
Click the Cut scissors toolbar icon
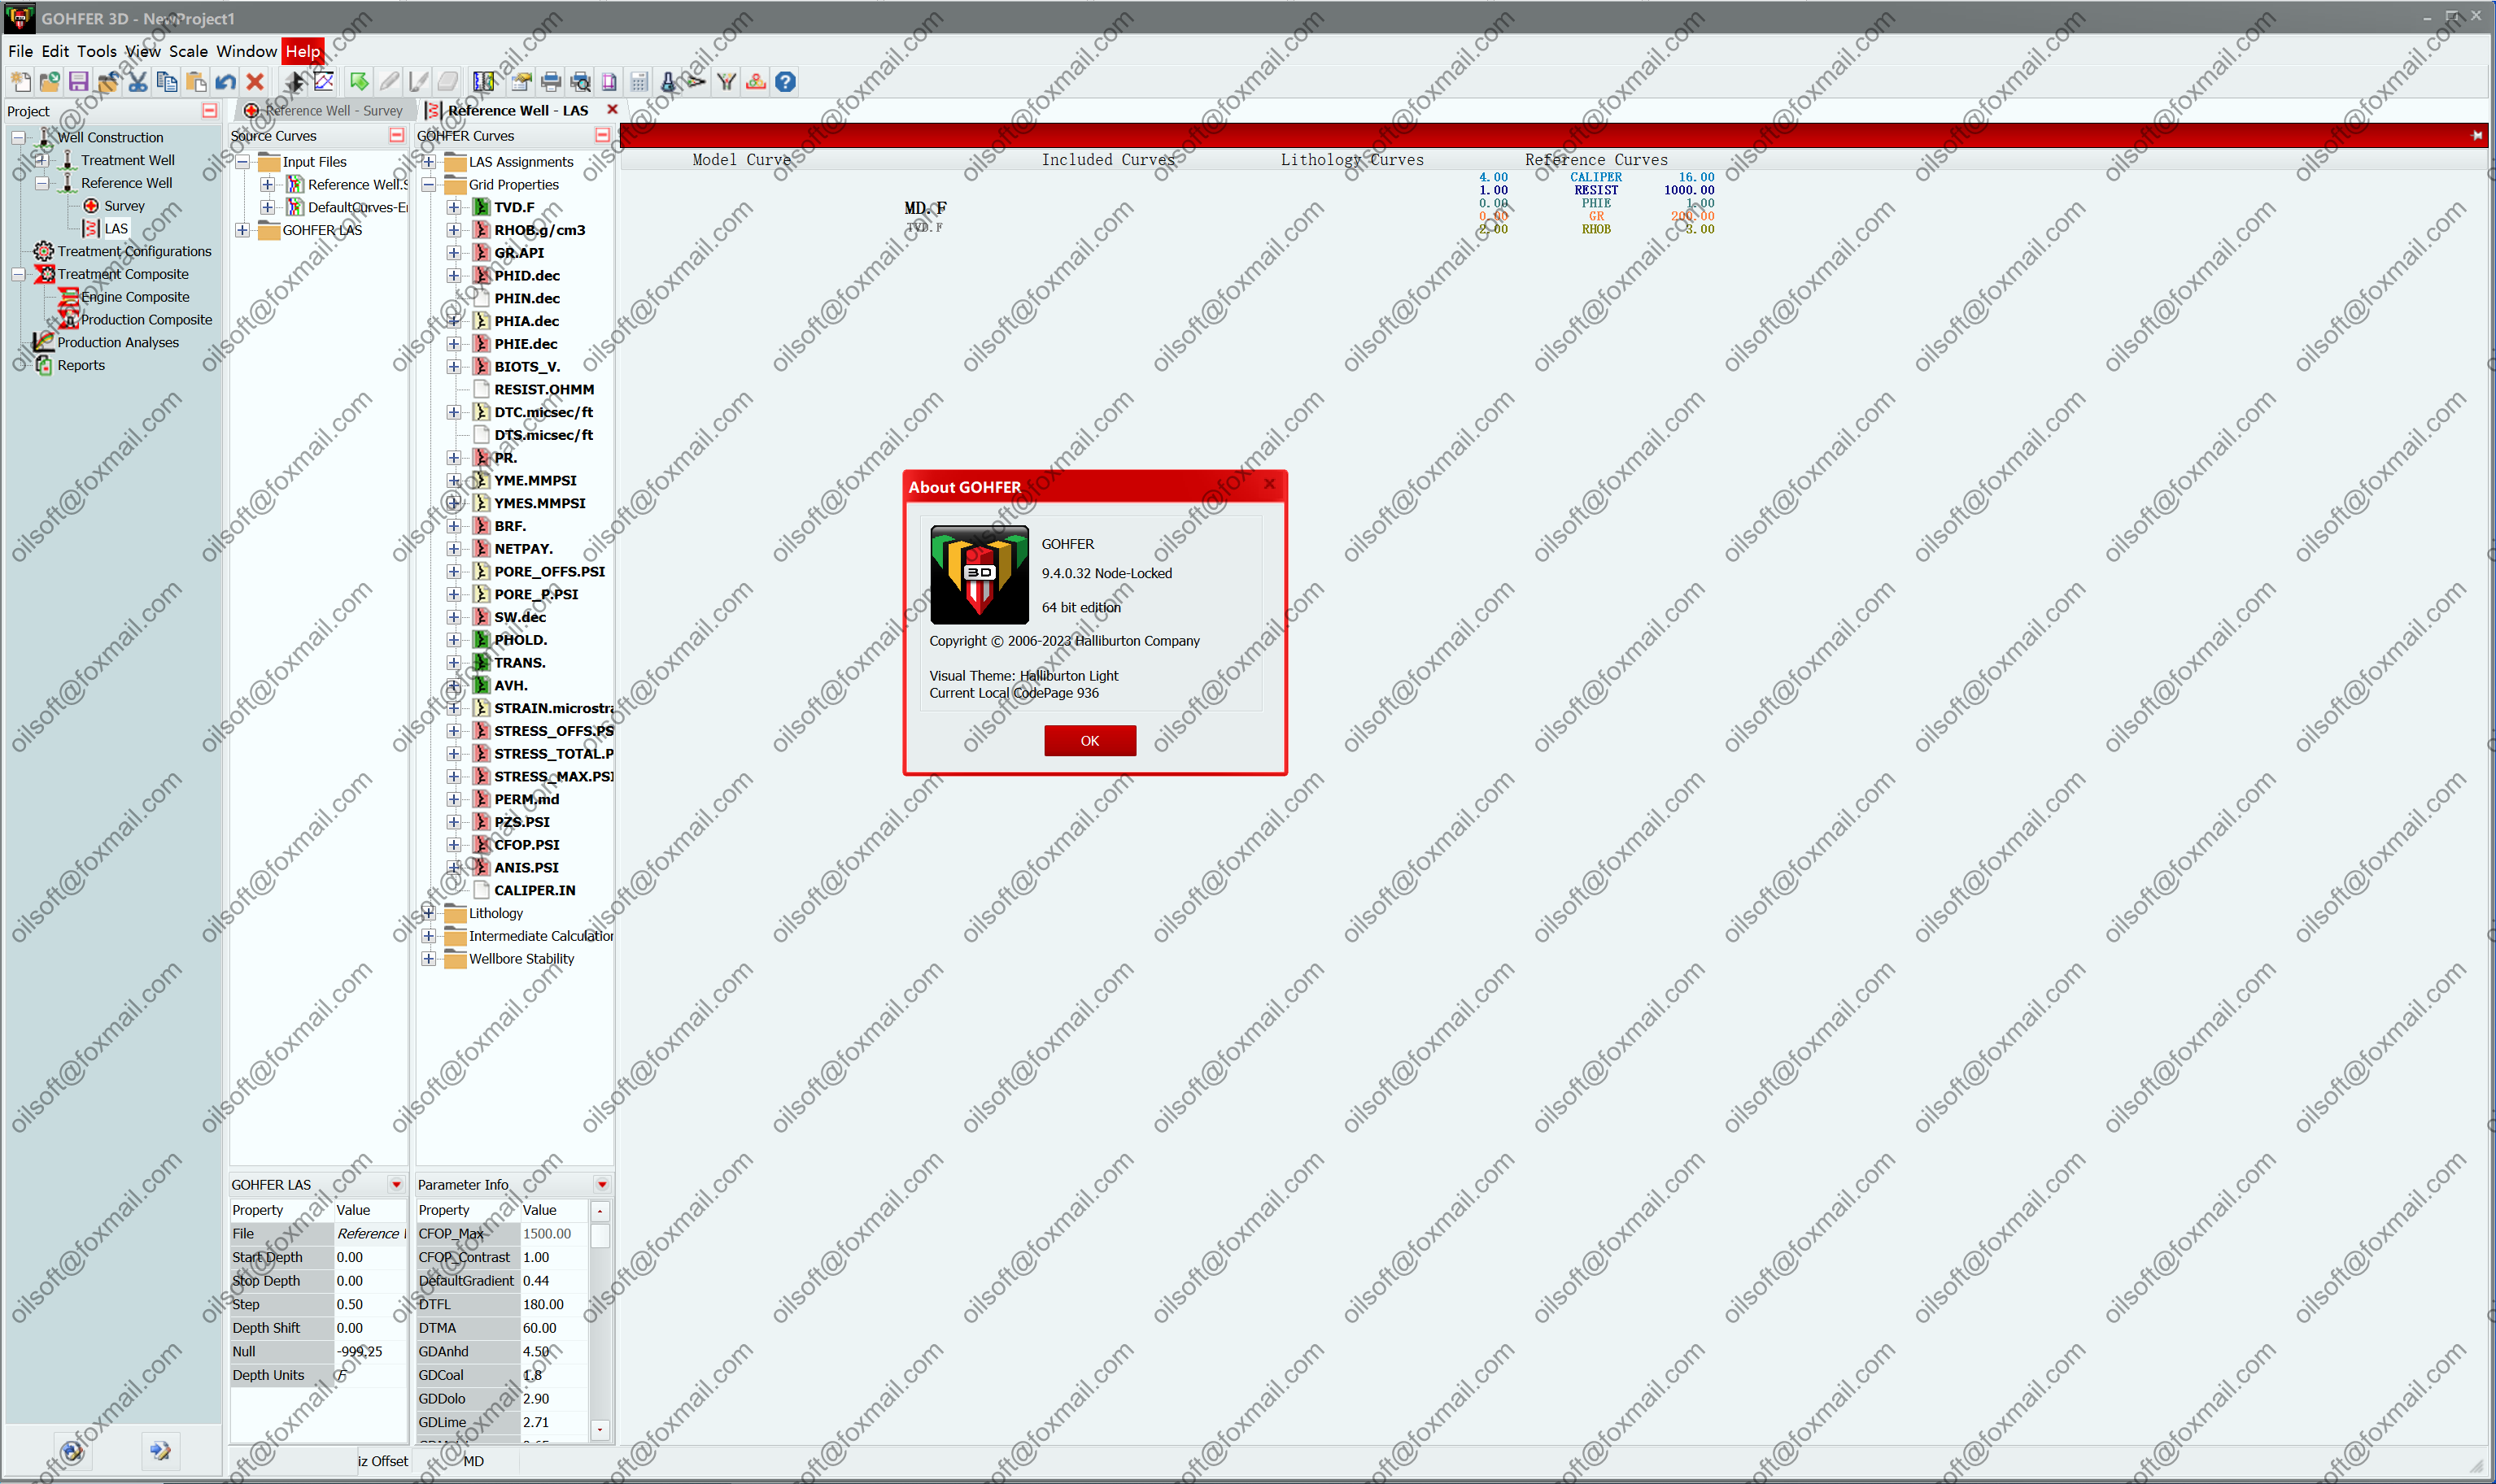coord(137,82)
